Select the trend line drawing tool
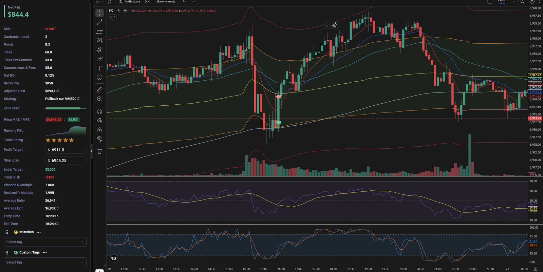The image size is (543, 272). pos(99,22)
